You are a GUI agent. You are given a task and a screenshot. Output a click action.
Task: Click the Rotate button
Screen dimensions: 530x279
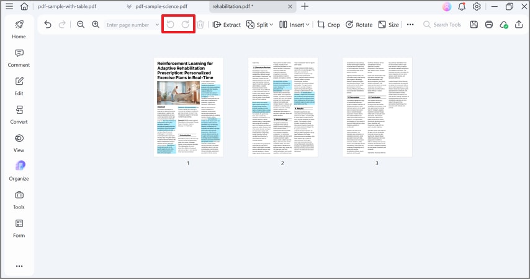359,25
